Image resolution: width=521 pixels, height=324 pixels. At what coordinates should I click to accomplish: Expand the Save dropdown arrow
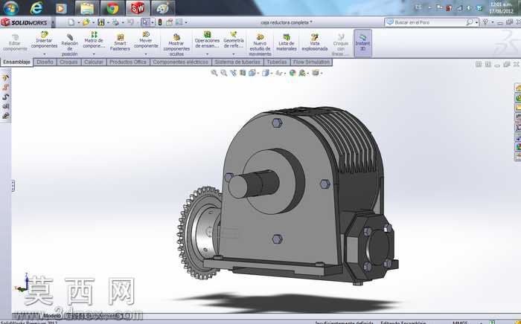109,22
